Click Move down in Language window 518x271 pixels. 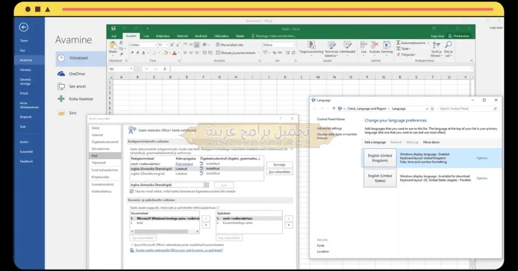(431, 142)
